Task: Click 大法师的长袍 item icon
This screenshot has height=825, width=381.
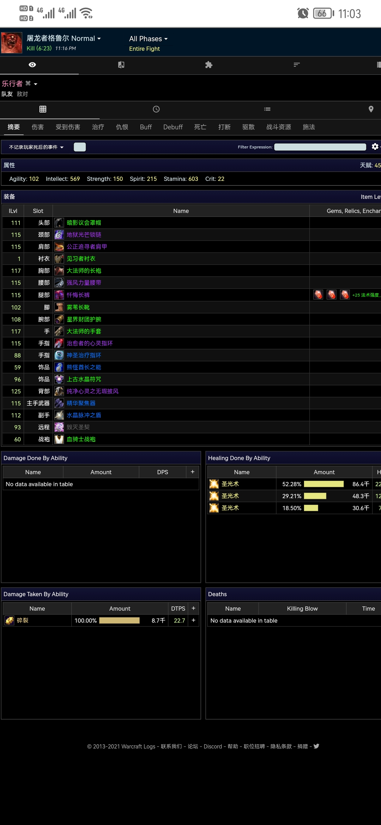Action: tap(59, 271)
